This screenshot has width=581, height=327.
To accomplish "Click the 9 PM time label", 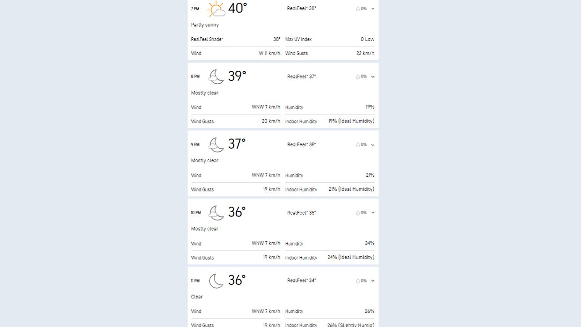I will coord(195,144).
